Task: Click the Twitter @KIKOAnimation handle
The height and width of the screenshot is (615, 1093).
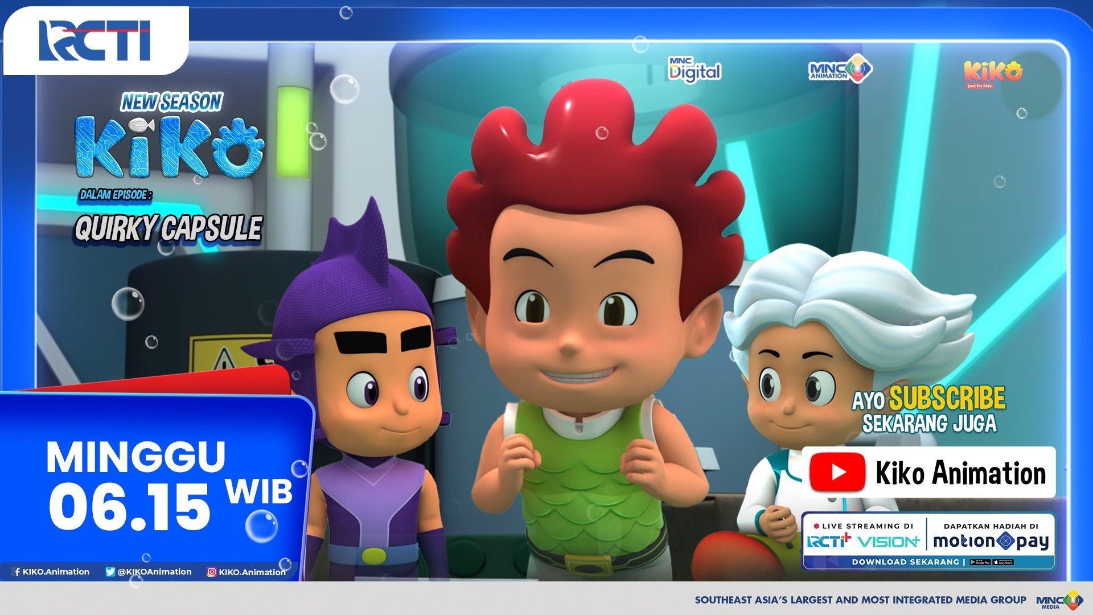Action: click(x=149, y=572)
